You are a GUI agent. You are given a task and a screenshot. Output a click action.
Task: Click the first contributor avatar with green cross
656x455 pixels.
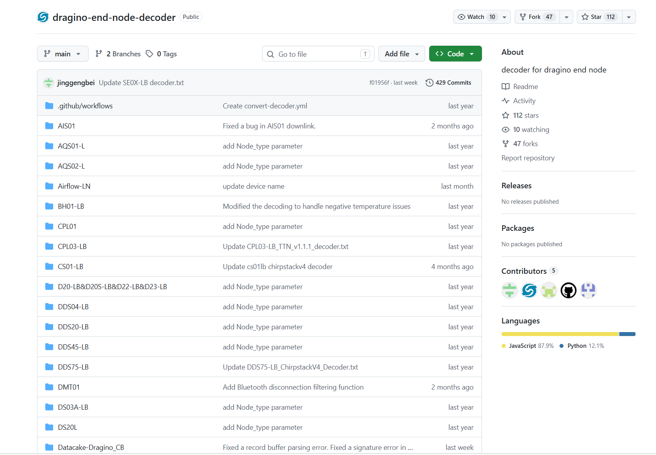coord(510,290)
